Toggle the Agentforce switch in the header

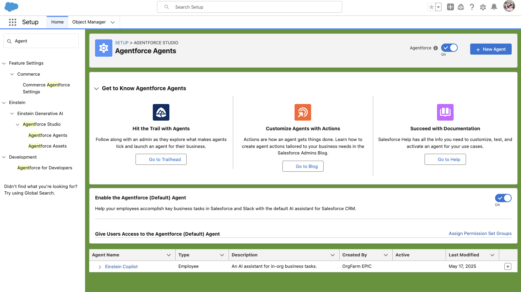449,48
